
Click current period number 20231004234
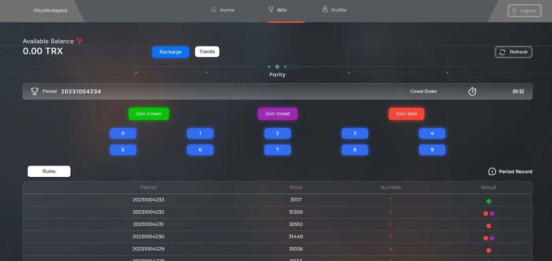pos(81,91)
